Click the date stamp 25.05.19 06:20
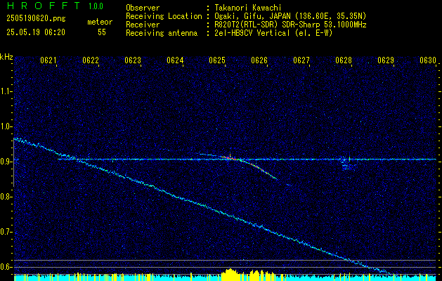The width and height of the screenshot is (442, 281). coord(36,32)
